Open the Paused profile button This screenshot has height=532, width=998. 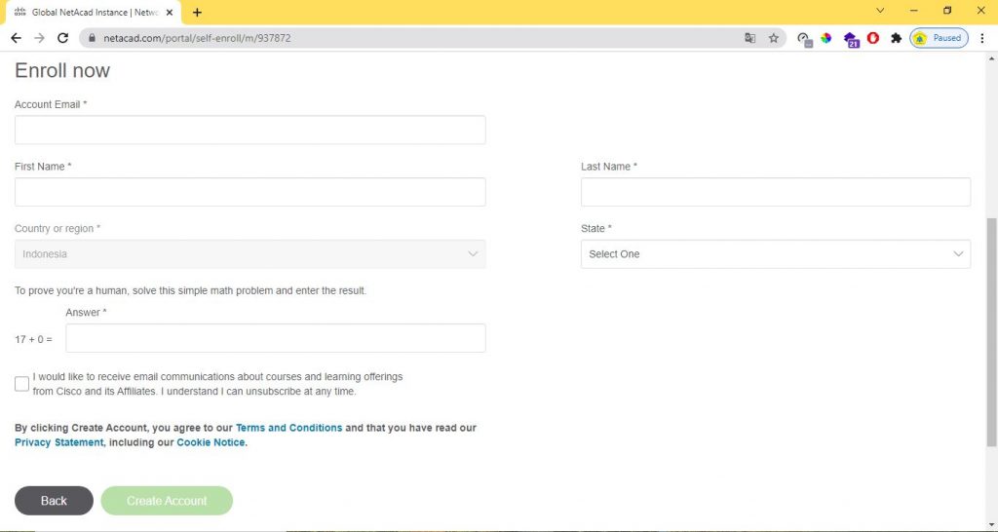point(939,38)
